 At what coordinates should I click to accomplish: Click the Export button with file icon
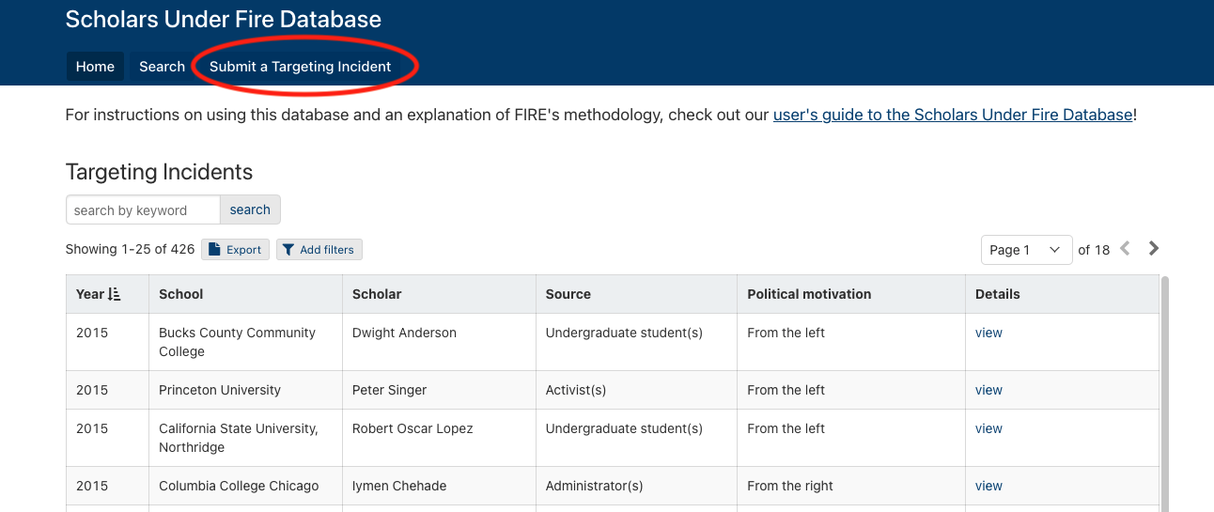pos(235,250)
